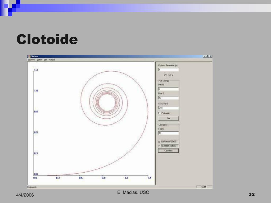The image size is (271, 203).
Task: Open the Editar menu
Action: (x=39, y=60)
